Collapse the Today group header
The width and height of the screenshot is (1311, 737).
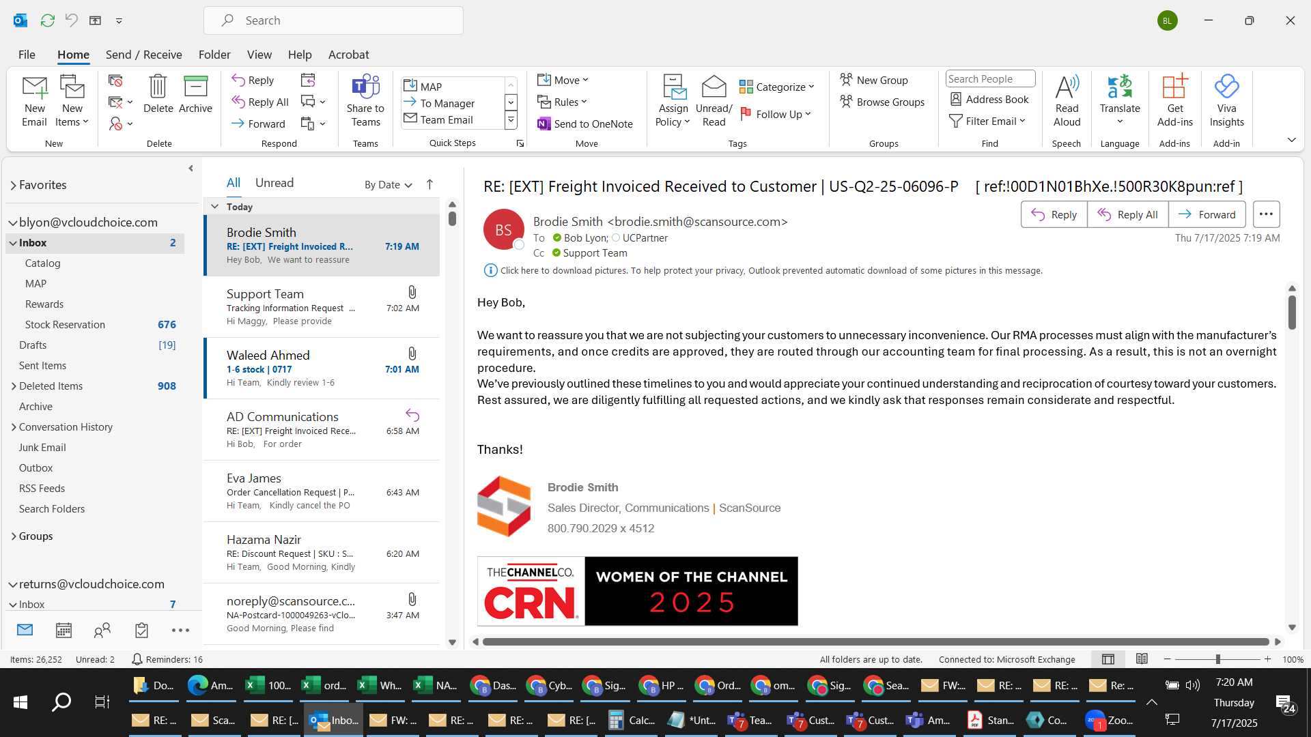(214, 207)
